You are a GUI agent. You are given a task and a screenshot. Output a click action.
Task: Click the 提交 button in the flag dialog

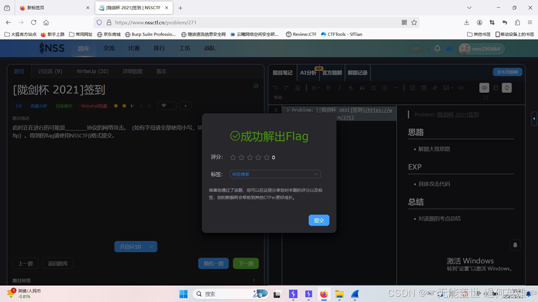click(x=319, y=220)
